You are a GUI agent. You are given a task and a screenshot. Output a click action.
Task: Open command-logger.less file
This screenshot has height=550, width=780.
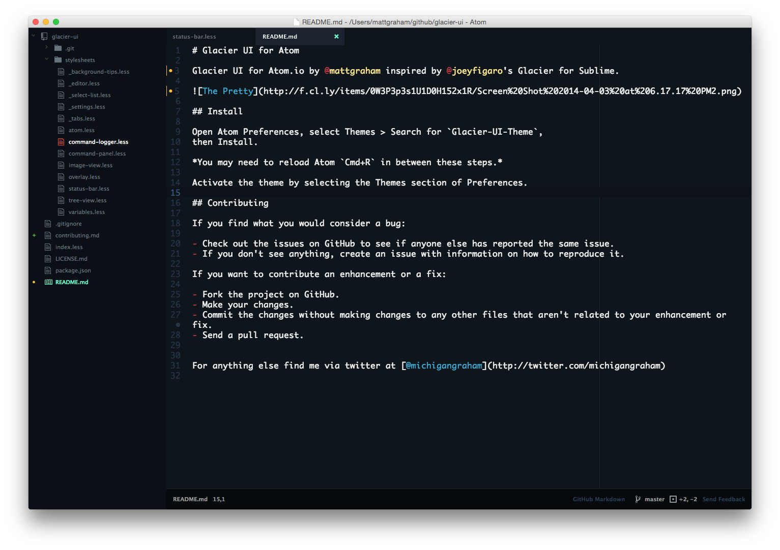[98, 142]
